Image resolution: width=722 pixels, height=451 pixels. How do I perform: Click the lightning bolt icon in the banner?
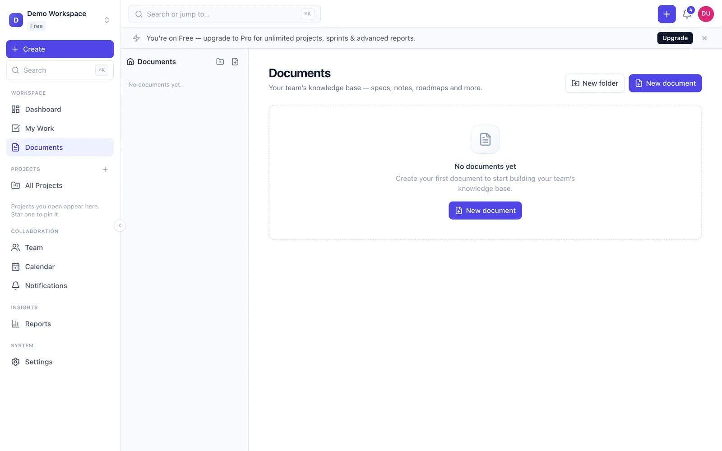(136, 38)
